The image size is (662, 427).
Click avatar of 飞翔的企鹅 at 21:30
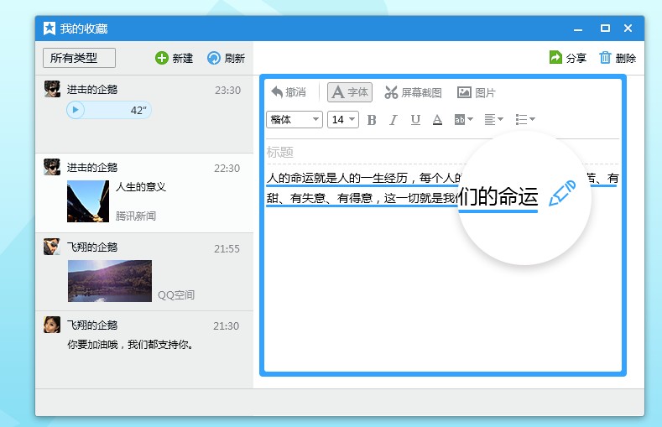click(51, 325)
